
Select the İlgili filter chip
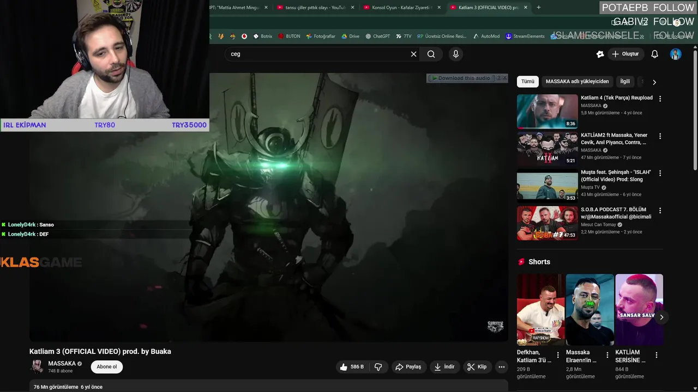[625, 82]
